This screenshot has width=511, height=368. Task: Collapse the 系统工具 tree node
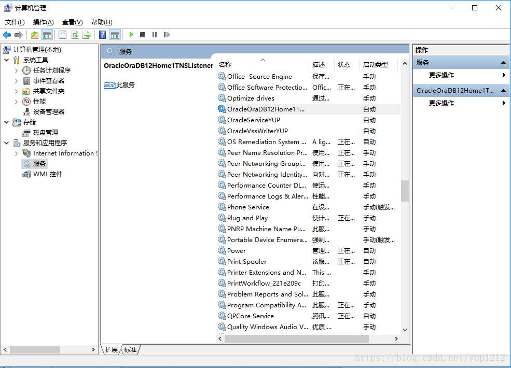[7, 60]
